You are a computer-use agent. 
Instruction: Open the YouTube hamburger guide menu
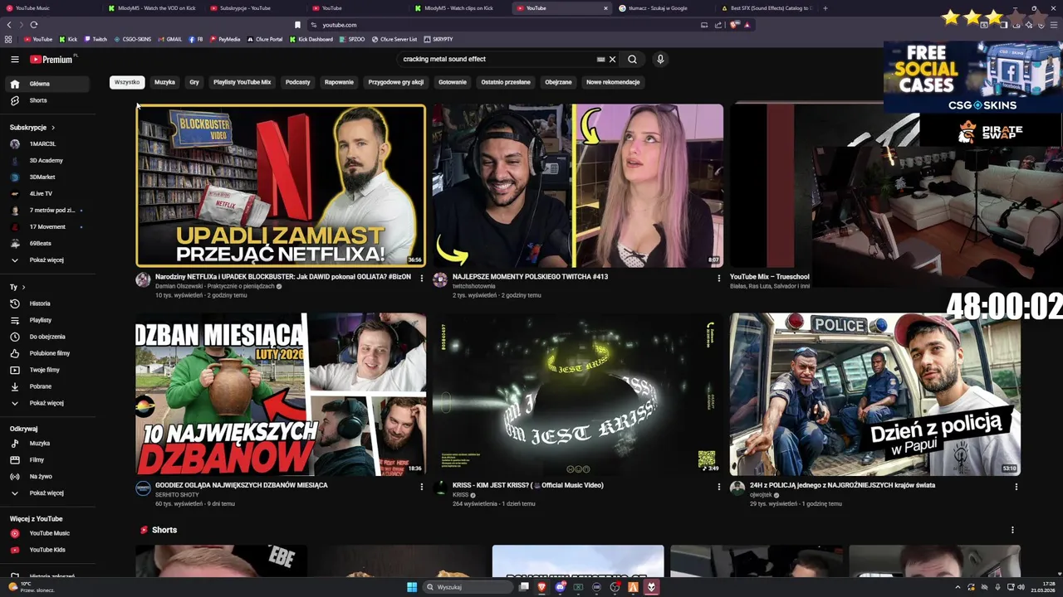(14, 60)
